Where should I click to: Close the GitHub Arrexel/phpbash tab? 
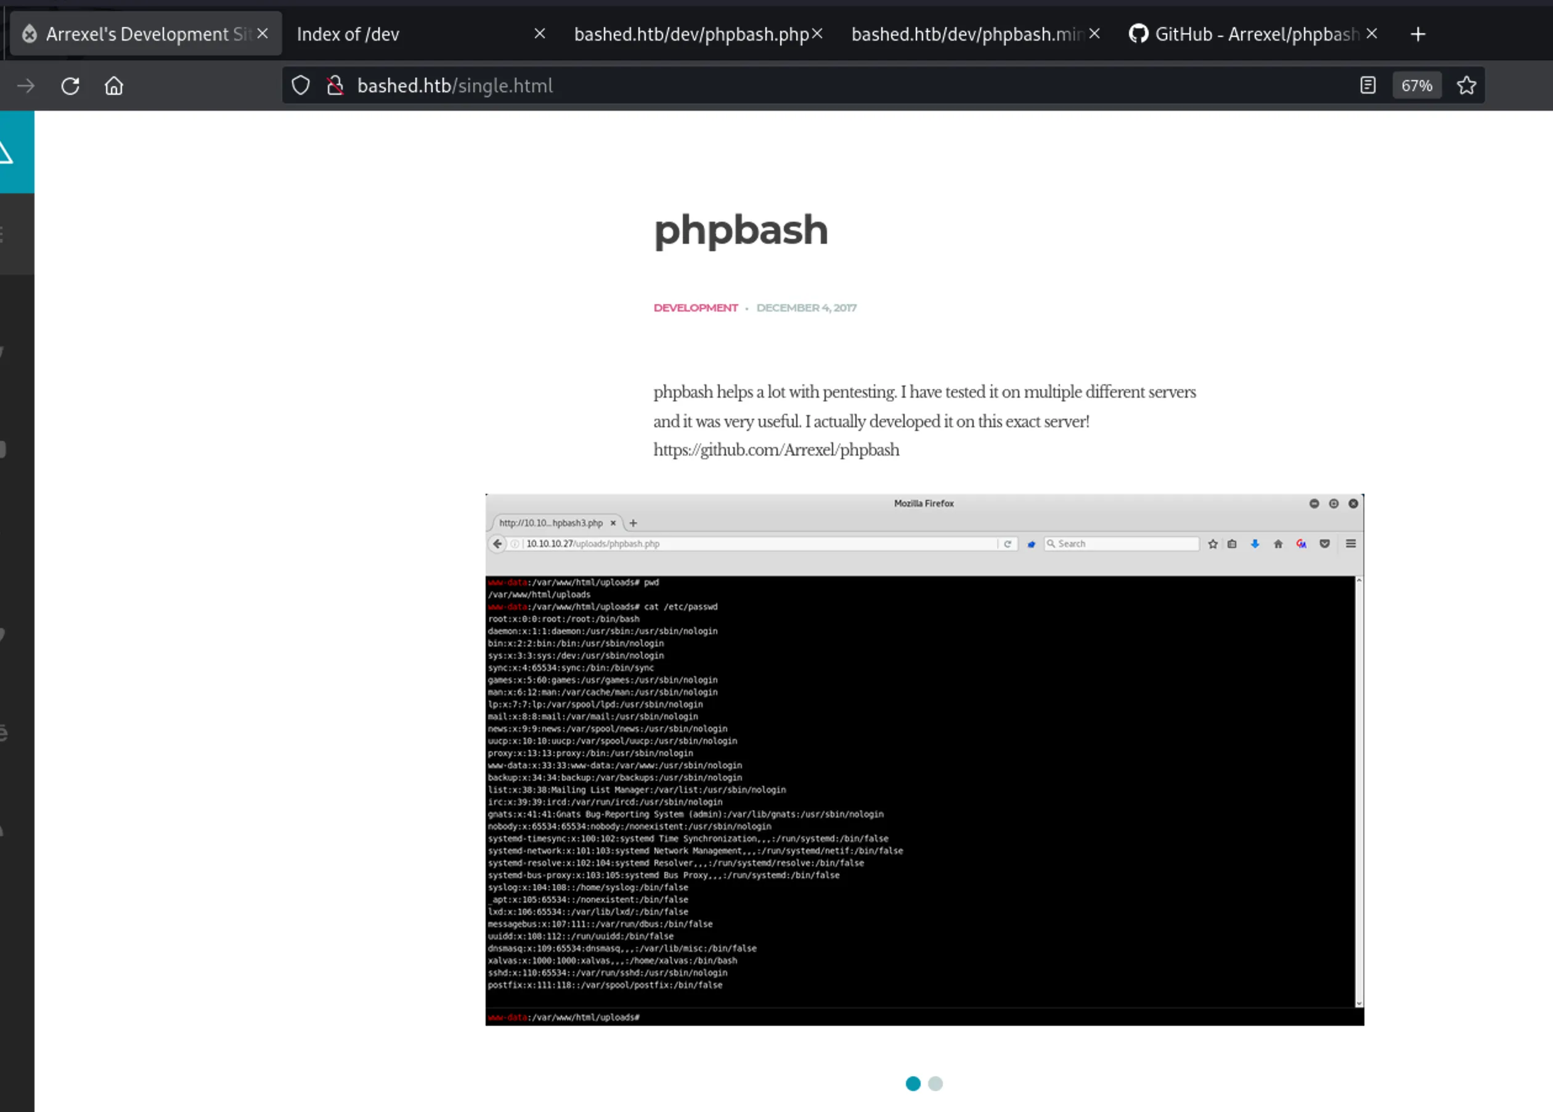point(1372,33)
